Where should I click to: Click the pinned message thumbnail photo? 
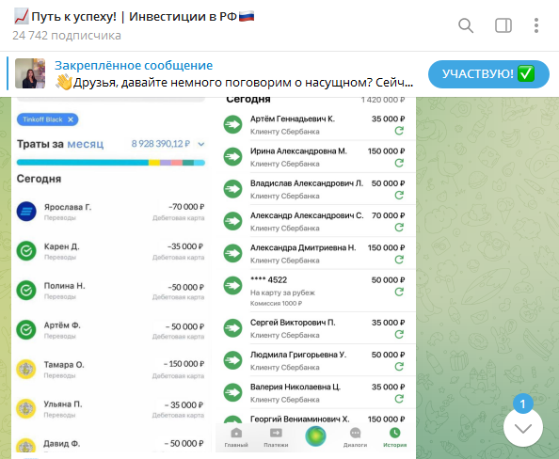point(30,73)
